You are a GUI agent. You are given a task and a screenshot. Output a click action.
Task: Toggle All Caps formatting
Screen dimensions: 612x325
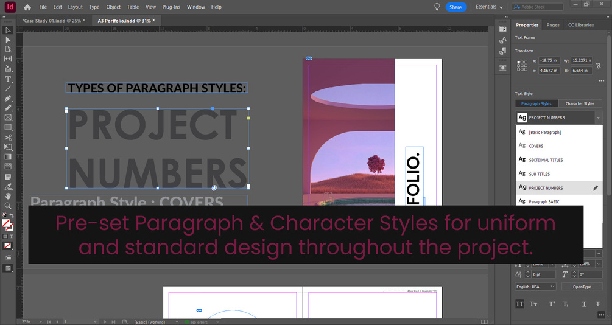click(x=519, y=304)
